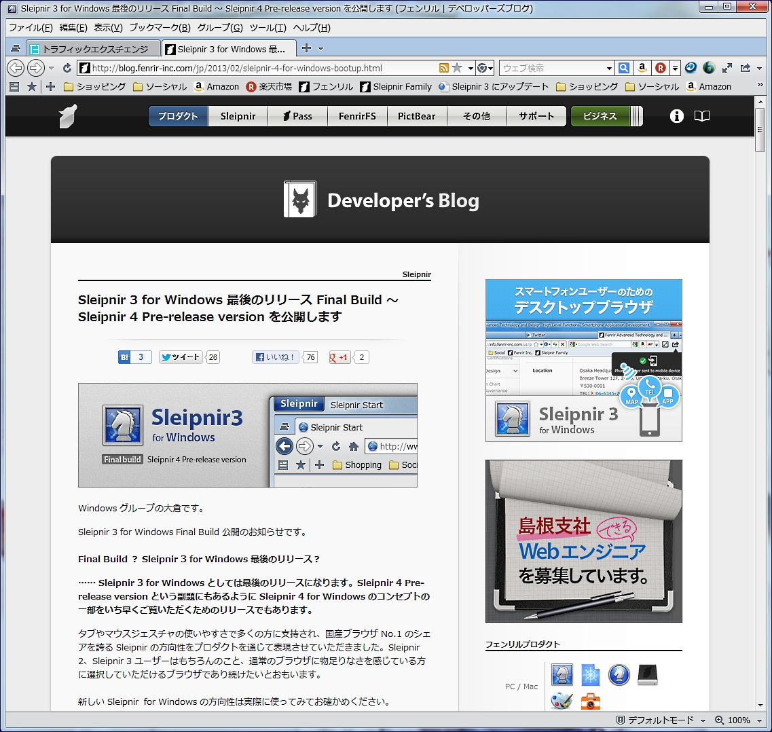Click the open book icon in site header
This screenshot has height=732, width=772.
(x=702, y=116)
